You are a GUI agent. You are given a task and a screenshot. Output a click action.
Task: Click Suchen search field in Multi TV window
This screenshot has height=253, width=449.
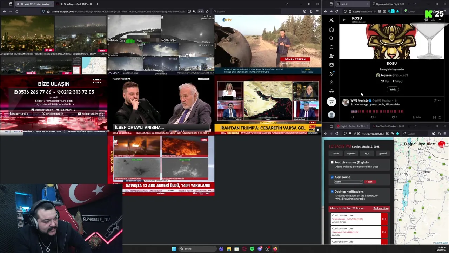click(x=246, y=11)
